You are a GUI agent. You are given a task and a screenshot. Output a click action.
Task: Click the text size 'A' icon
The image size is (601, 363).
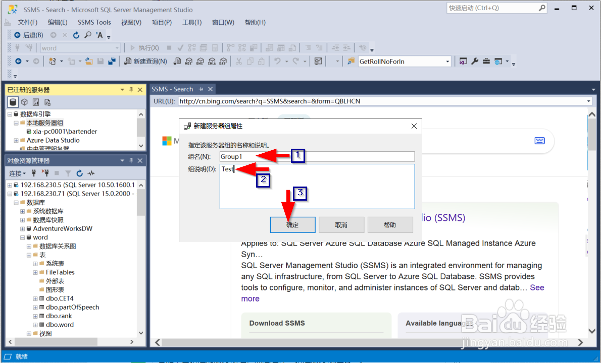coord(99,35)
